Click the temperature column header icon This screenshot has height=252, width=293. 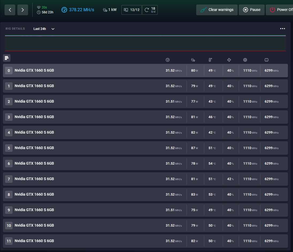210,60
